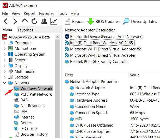The width and height of the screenshot is (160, 138).
Task: Click the Network Adapter Properties group header
Action: pos(94,82)
